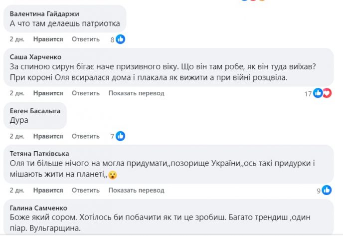Click heart reaction icon on Саша Харченко's comment
The height and width of the screenshot is (236, 343).
327,93
